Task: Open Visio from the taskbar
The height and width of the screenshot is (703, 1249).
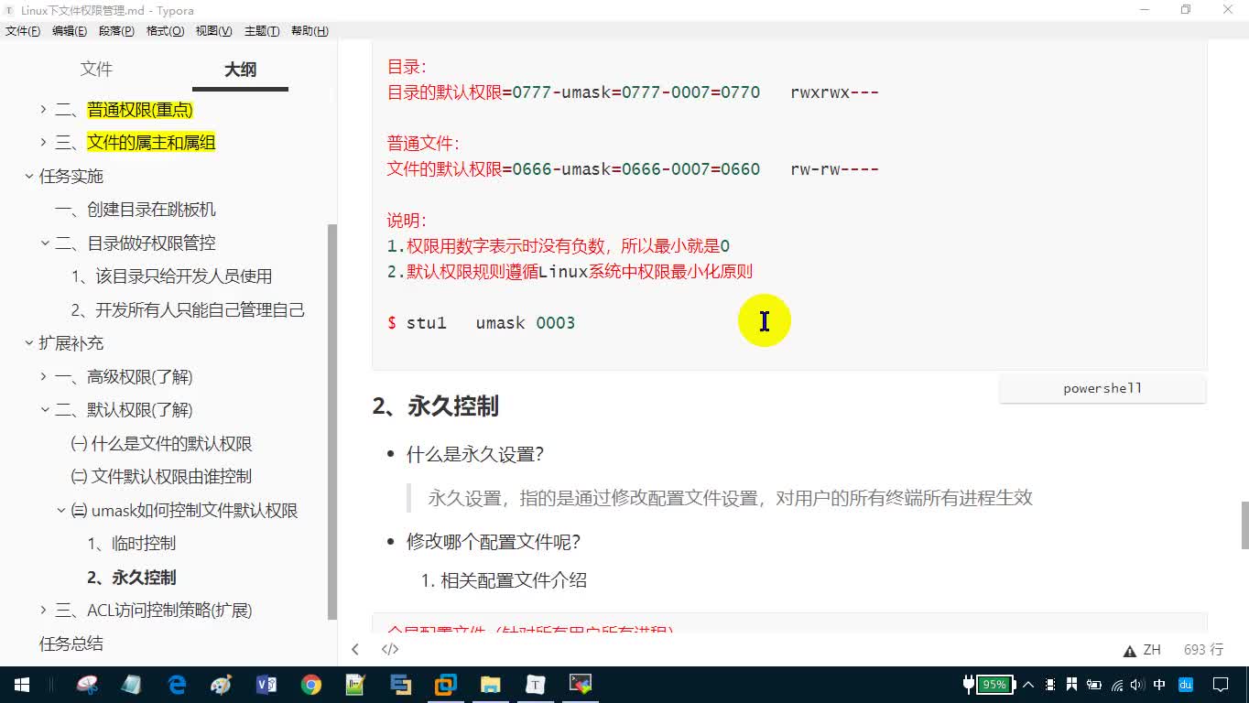Action: tap(266, 685)
